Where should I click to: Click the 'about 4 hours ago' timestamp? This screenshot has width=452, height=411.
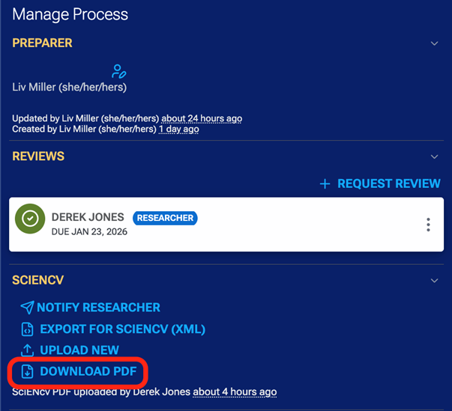235,392
